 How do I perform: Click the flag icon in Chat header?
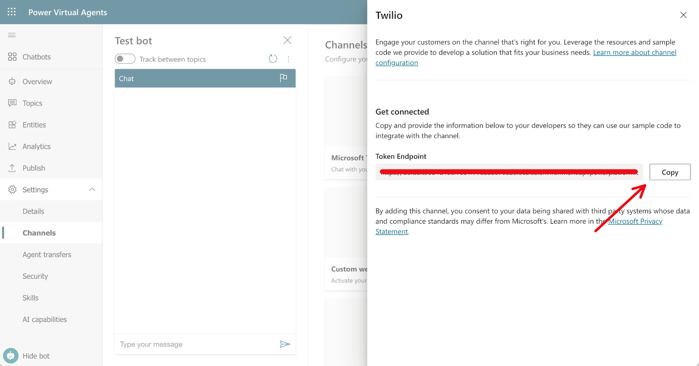click(x=284, y=78)
